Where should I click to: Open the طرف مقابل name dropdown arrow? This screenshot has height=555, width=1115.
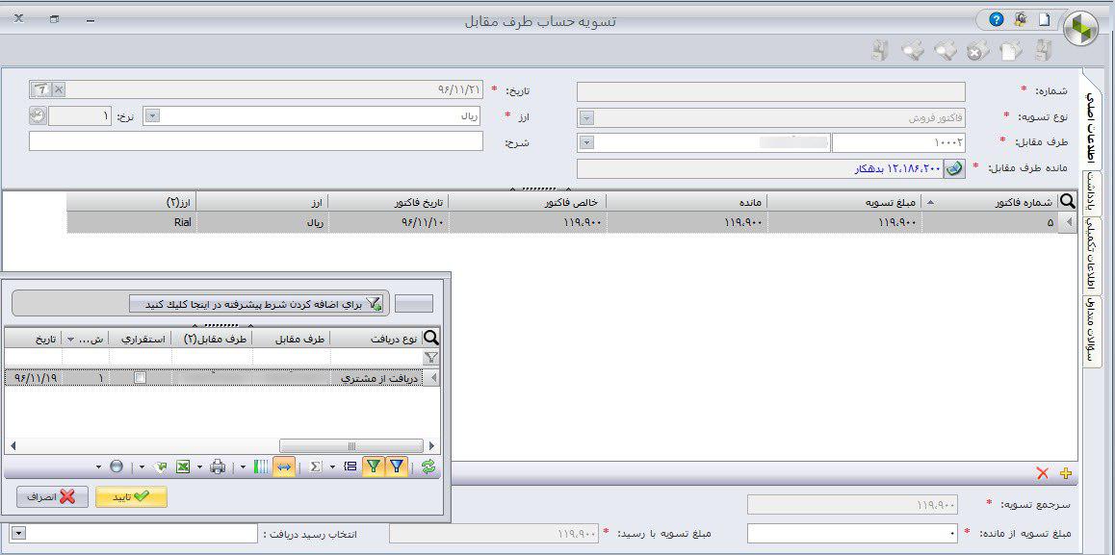click(586, 142)
